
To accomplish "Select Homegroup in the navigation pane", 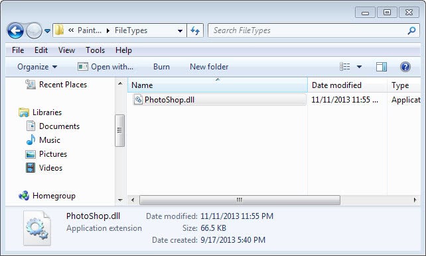I will click(54, 196).
